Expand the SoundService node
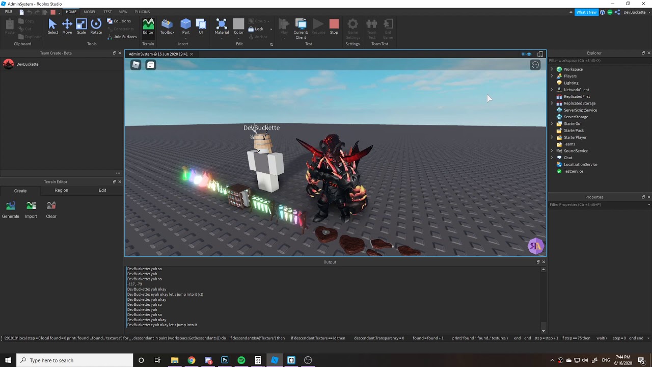The height and width of the screenshot is (367, 652). pos(552,151)
